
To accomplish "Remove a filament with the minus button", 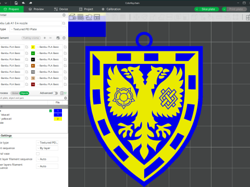I will (51, 38).
